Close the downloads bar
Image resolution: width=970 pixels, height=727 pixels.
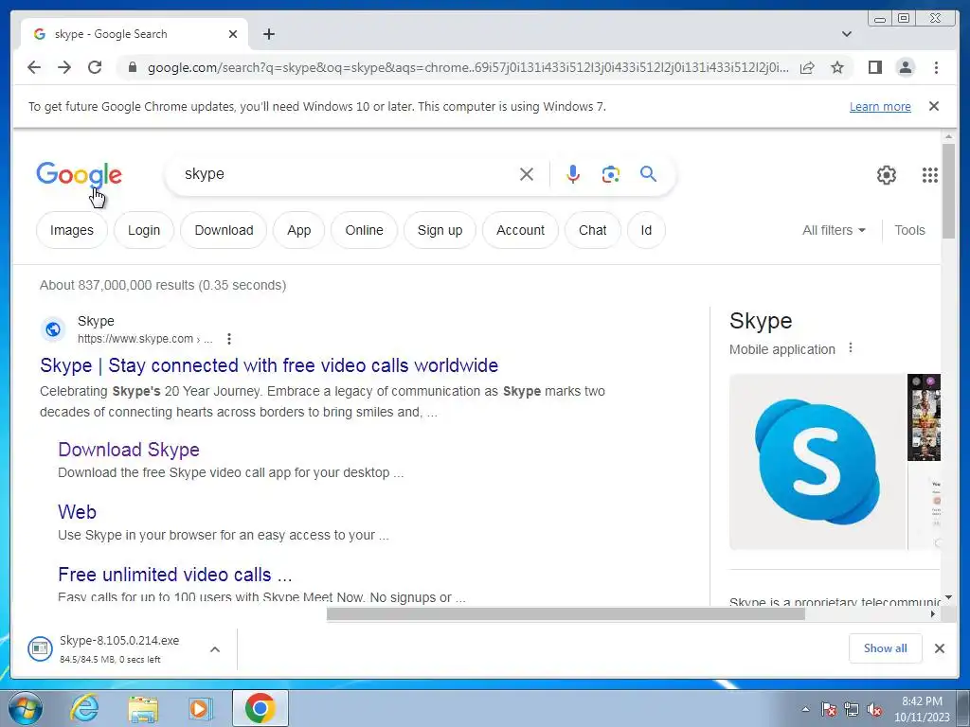coord(939,648)
